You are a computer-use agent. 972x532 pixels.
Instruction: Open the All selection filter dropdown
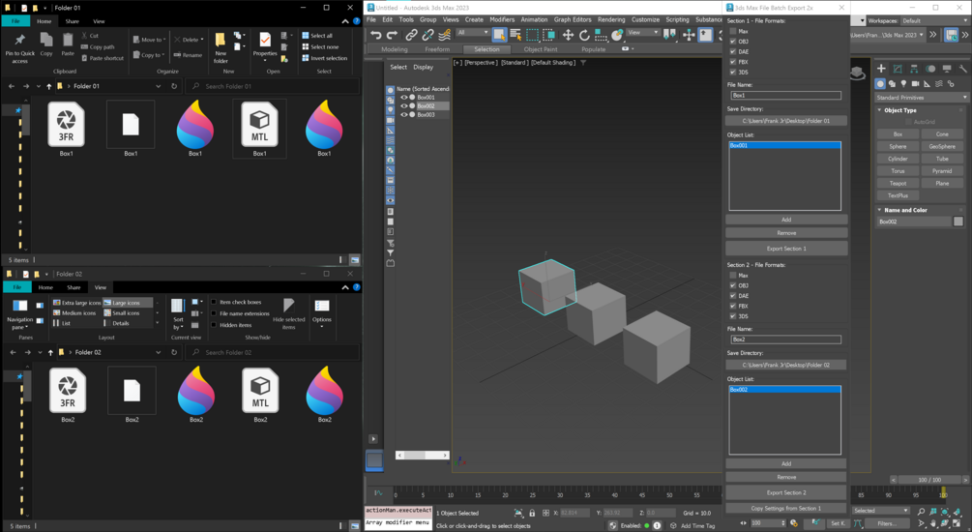[x=473, y=32]
